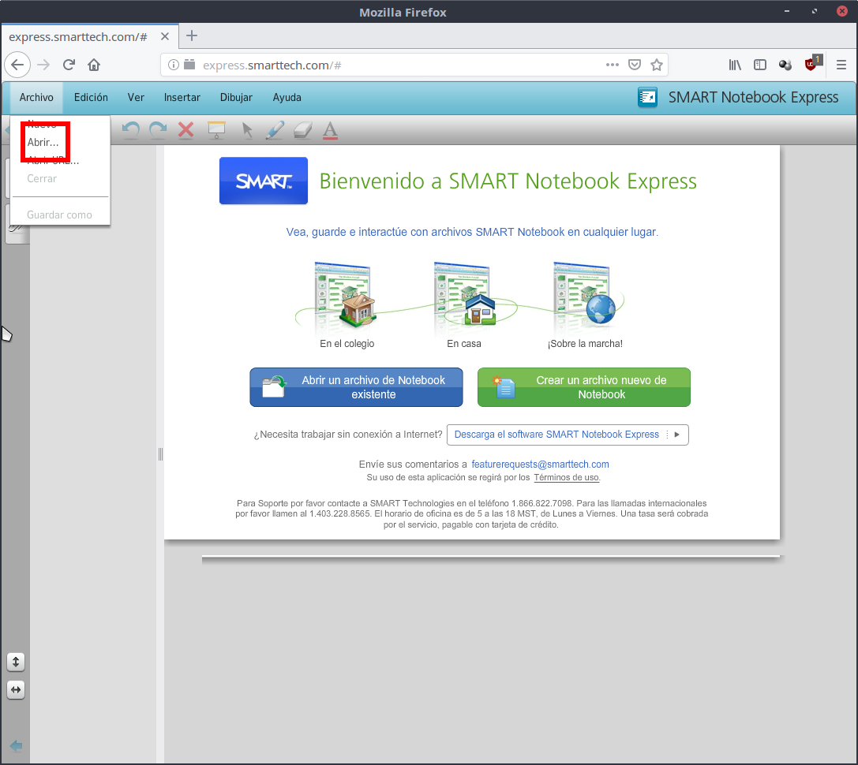Toggle the Firefox sidebar icon
The image size is (858, 765).
tap(760, 65)
